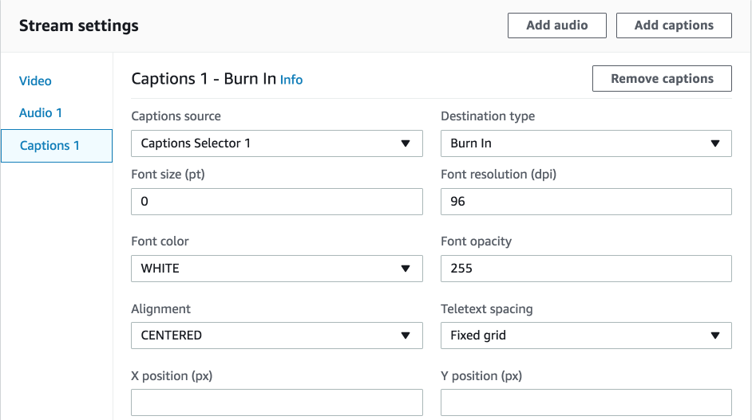Image resolution: width=752 pixels, height=420 pixels.
Task: Click the X position (px) input box
Action: (x=277, y=402)
